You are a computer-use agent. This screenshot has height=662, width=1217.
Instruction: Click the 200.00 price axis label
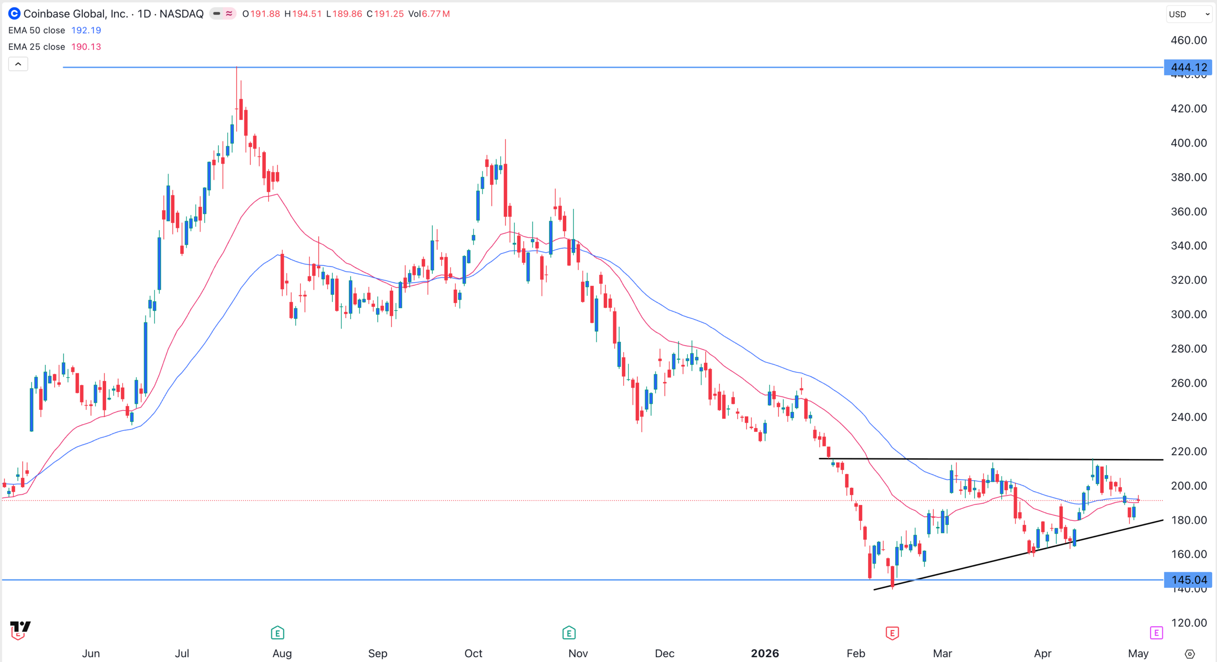pos(1188,486)
